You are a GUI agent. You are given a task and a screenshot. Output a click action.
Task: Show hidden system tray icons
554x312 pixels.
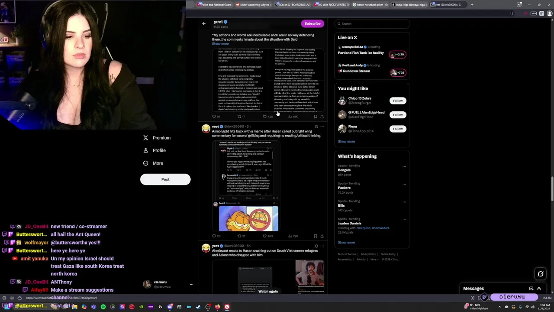point(500,307)
